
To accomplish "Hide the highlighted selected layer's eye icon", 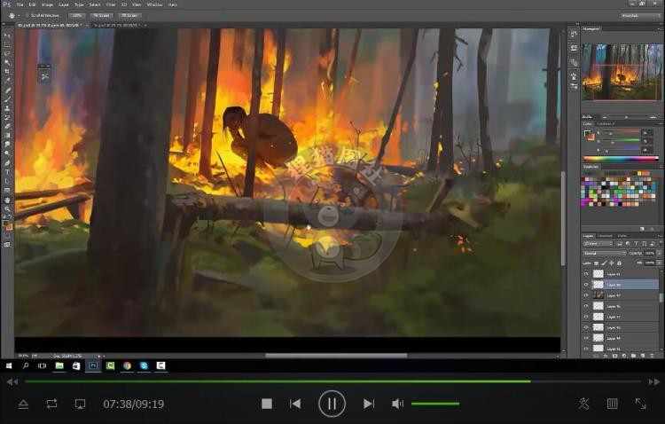I will coord(586,285).
